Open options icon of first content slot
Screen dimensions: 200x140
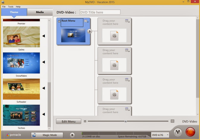[x=127, y=21]
